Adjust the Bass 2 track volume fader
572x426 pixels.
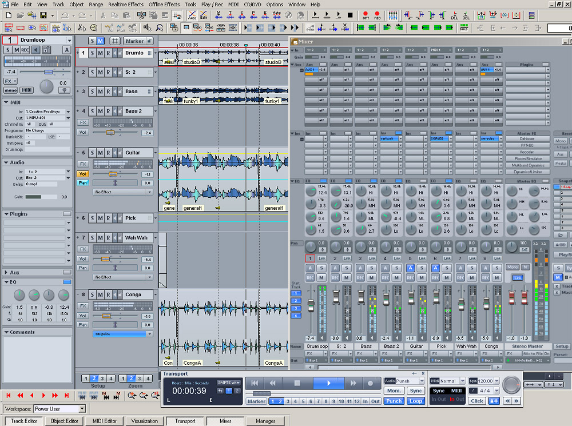110,133
